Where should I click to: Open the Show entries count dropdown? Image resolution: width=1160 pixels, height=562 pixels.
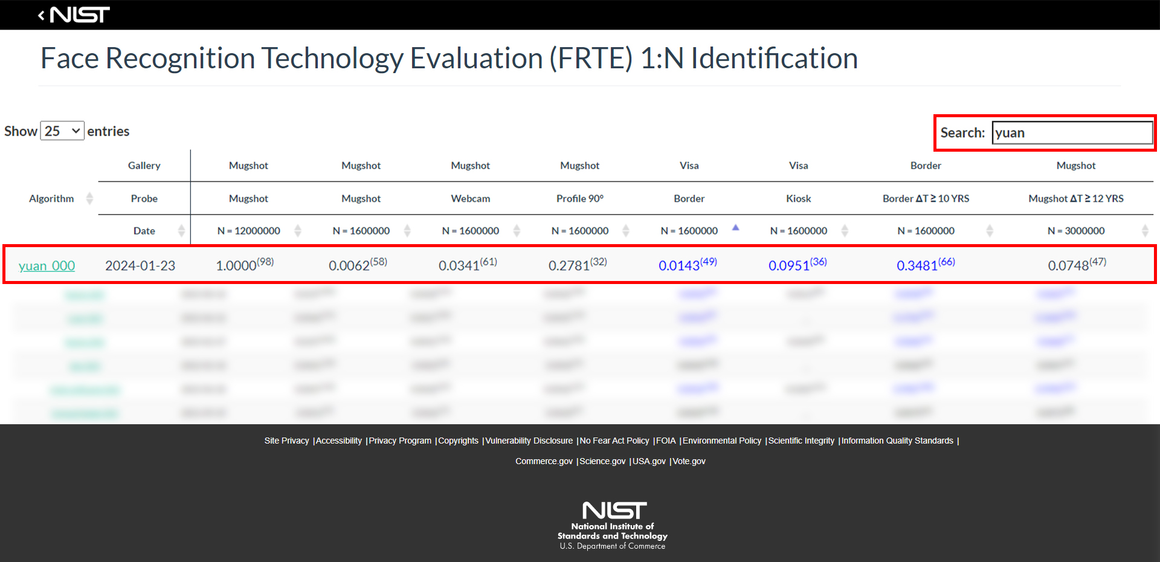(62, 131)
